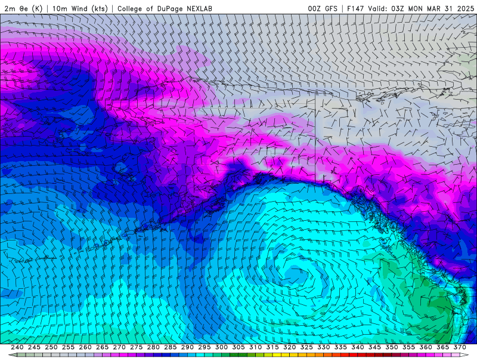Click the 295 value on color scale

(x=205, y=347)
